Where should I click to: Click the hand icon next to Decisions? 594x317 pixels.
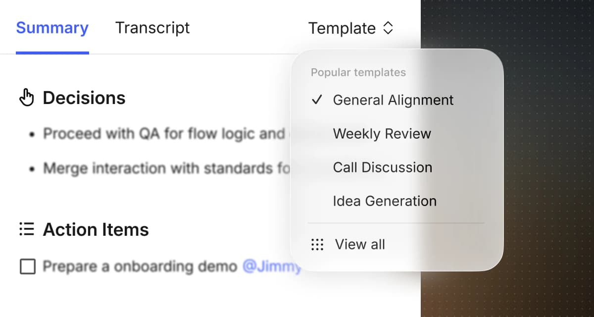(27, 97)
